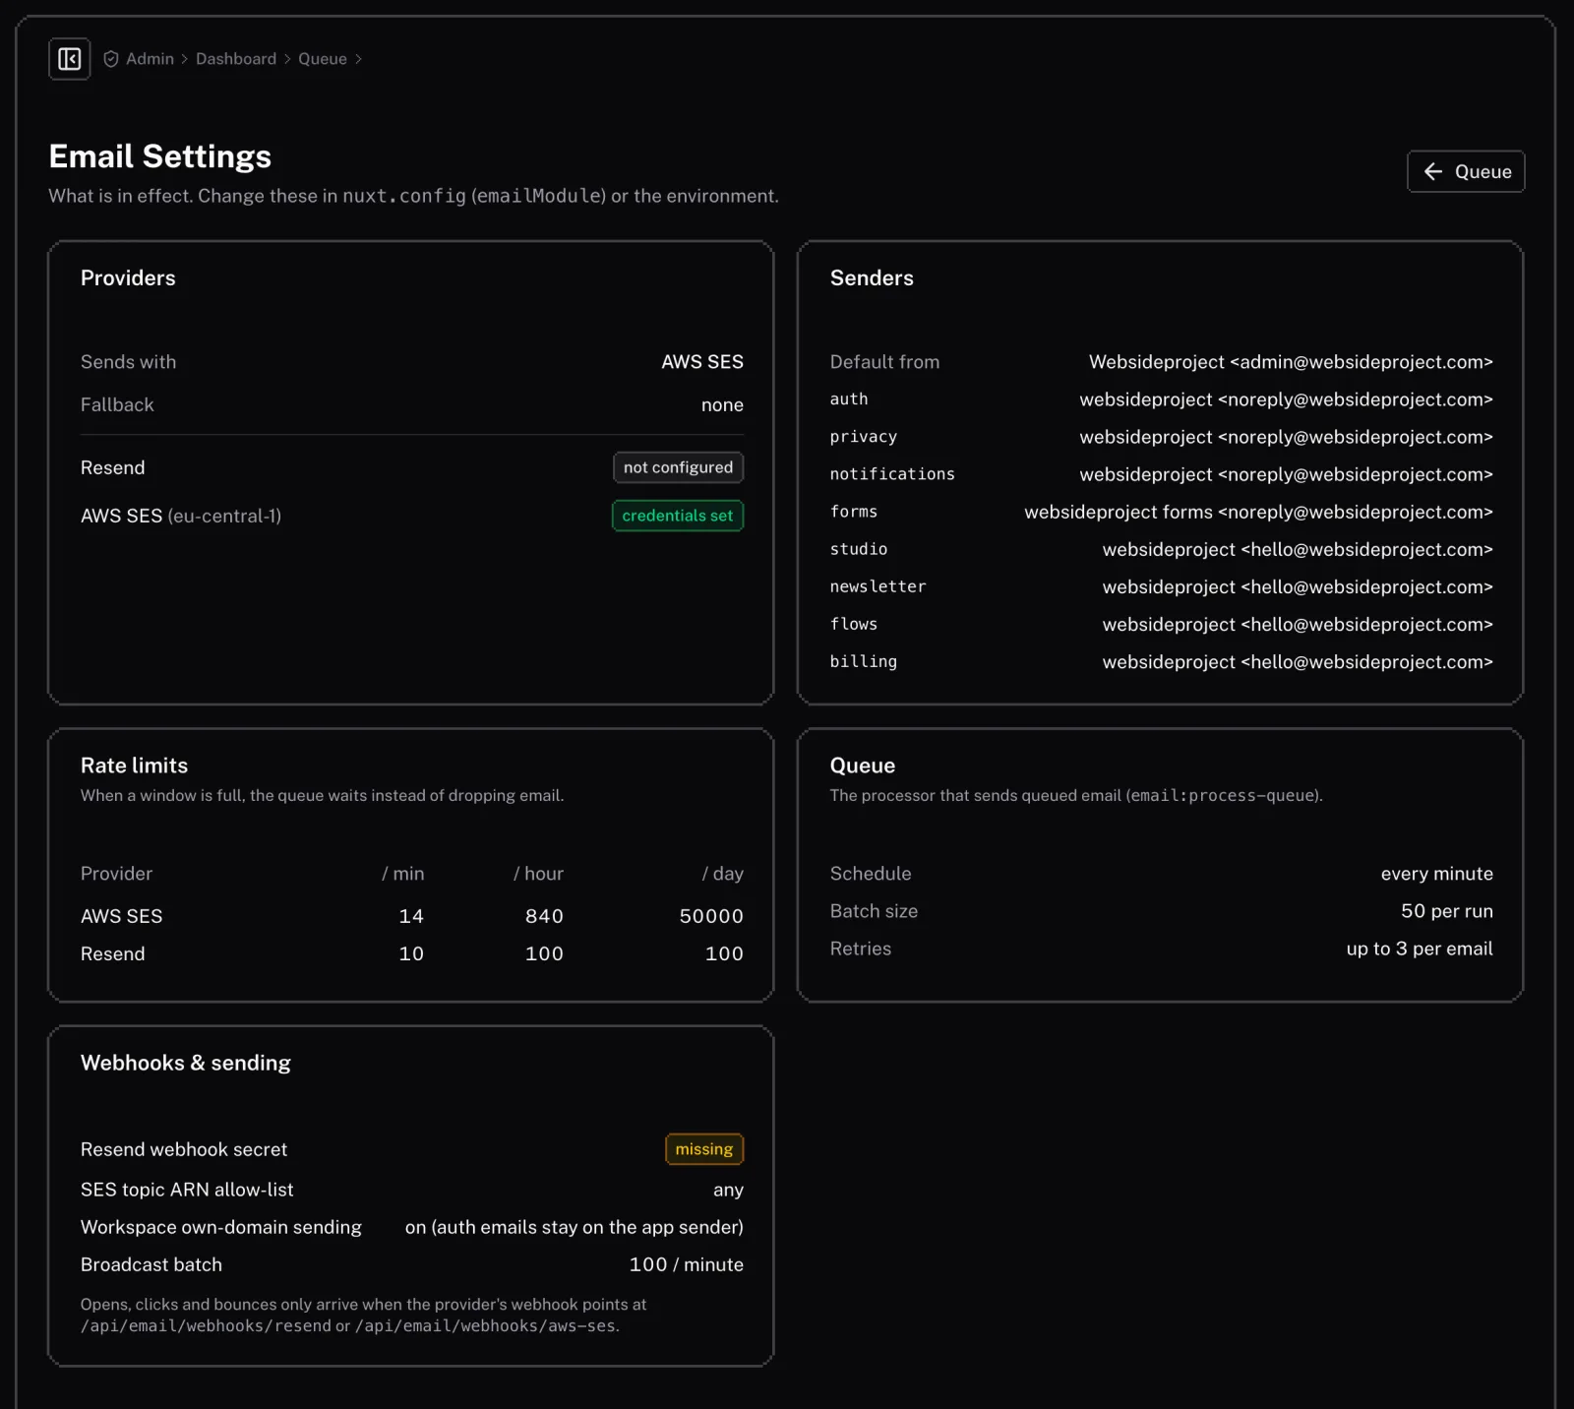This screenshot has height=1409, width=1574.
Task: Click the Email Settings page heading
Action: 160,156
